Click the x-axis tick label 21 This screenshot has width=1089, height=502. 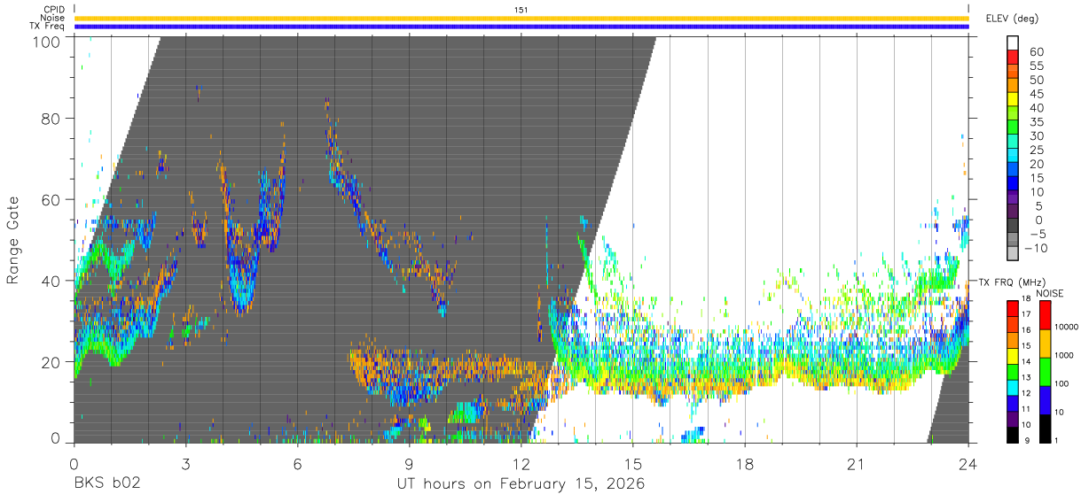coord(857,463)
